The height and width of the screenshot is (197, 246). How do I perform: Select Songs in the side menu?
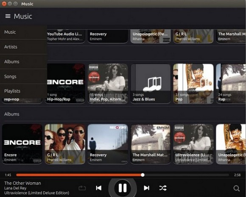(23, 76)
